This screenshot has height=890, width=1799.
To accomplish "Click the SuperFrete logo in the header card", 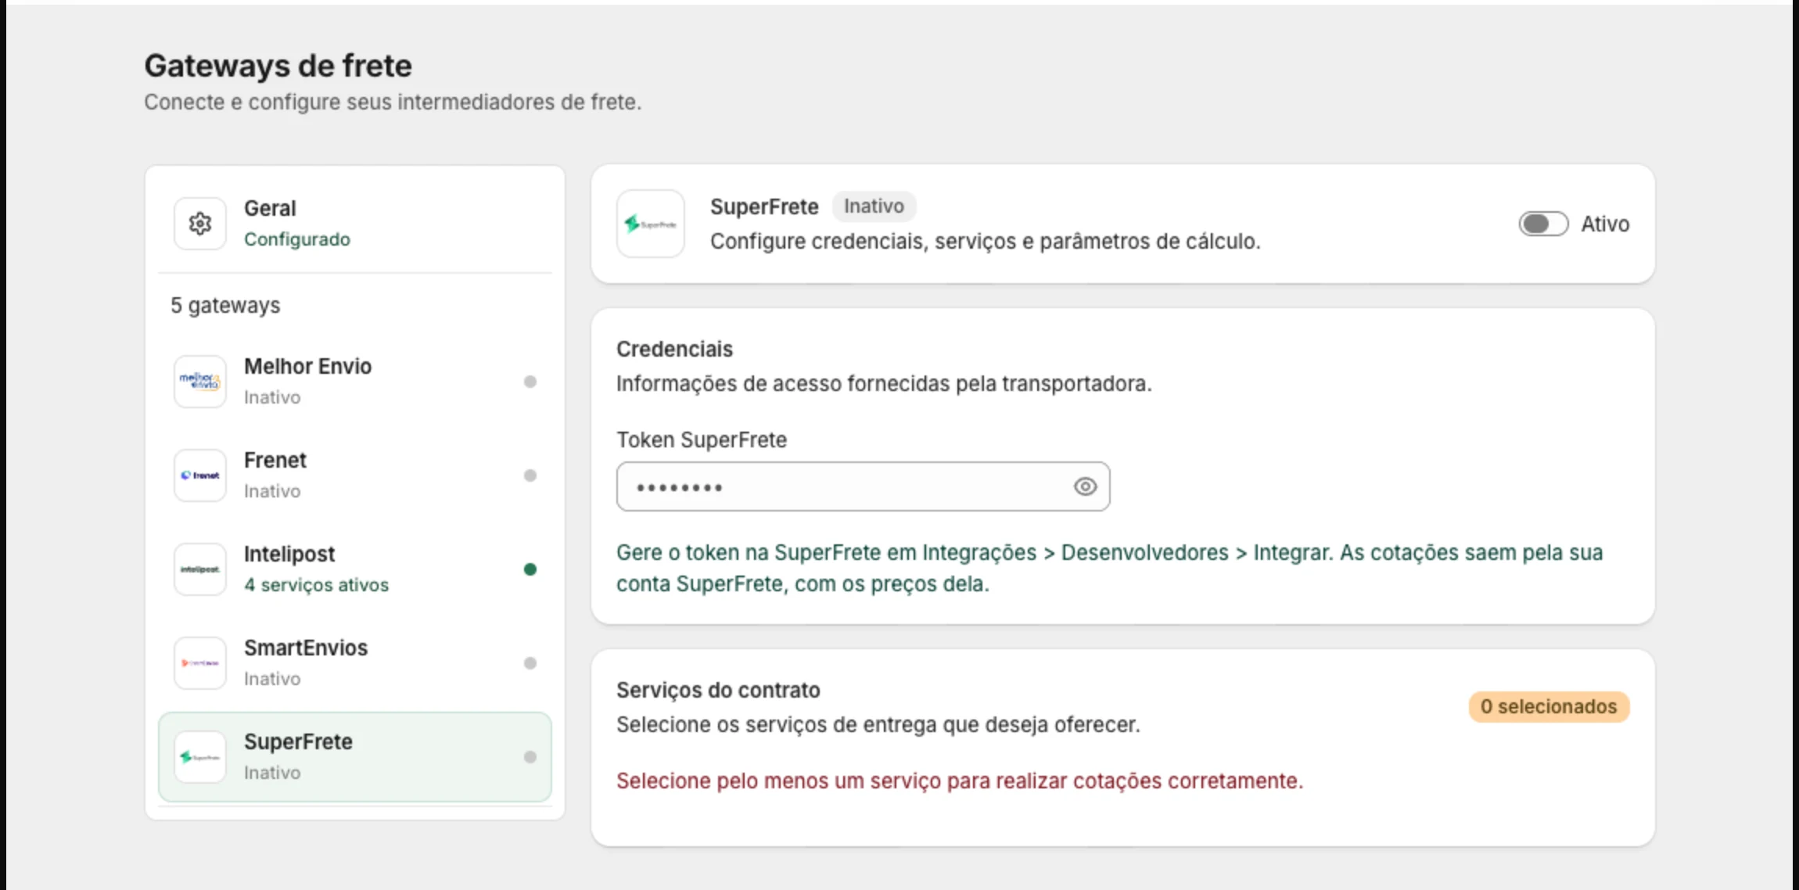I will click(651, 224).
